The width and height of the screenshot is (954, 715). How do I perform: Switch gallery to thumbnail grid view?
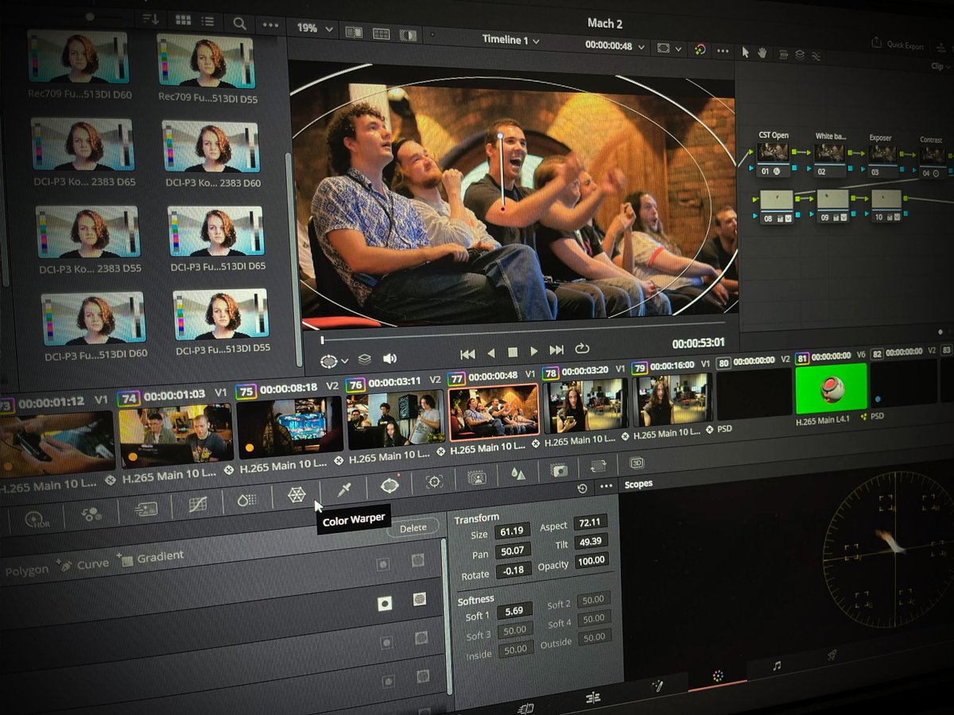(183, 21)
